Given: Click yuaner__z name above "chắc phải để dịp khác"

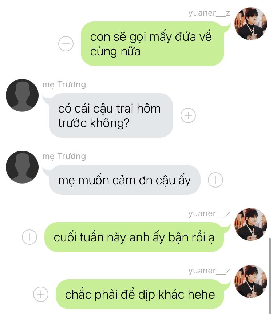Looking at the screenshot, I should (x=209, y=271).
